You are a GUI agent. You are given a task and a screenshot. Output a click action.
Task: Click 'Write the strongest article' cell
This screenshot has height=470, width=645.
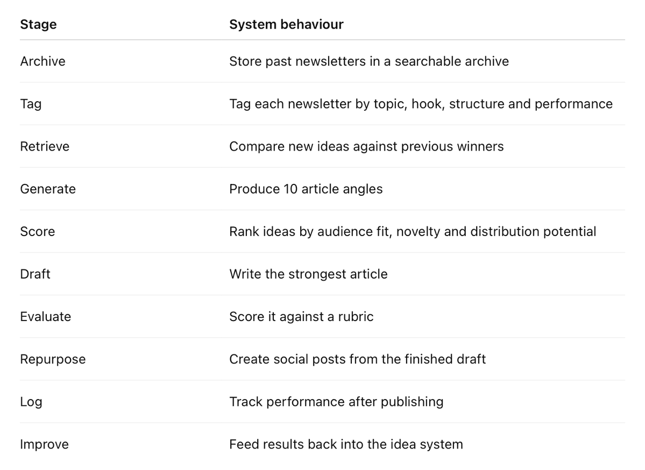pos(309,274)
